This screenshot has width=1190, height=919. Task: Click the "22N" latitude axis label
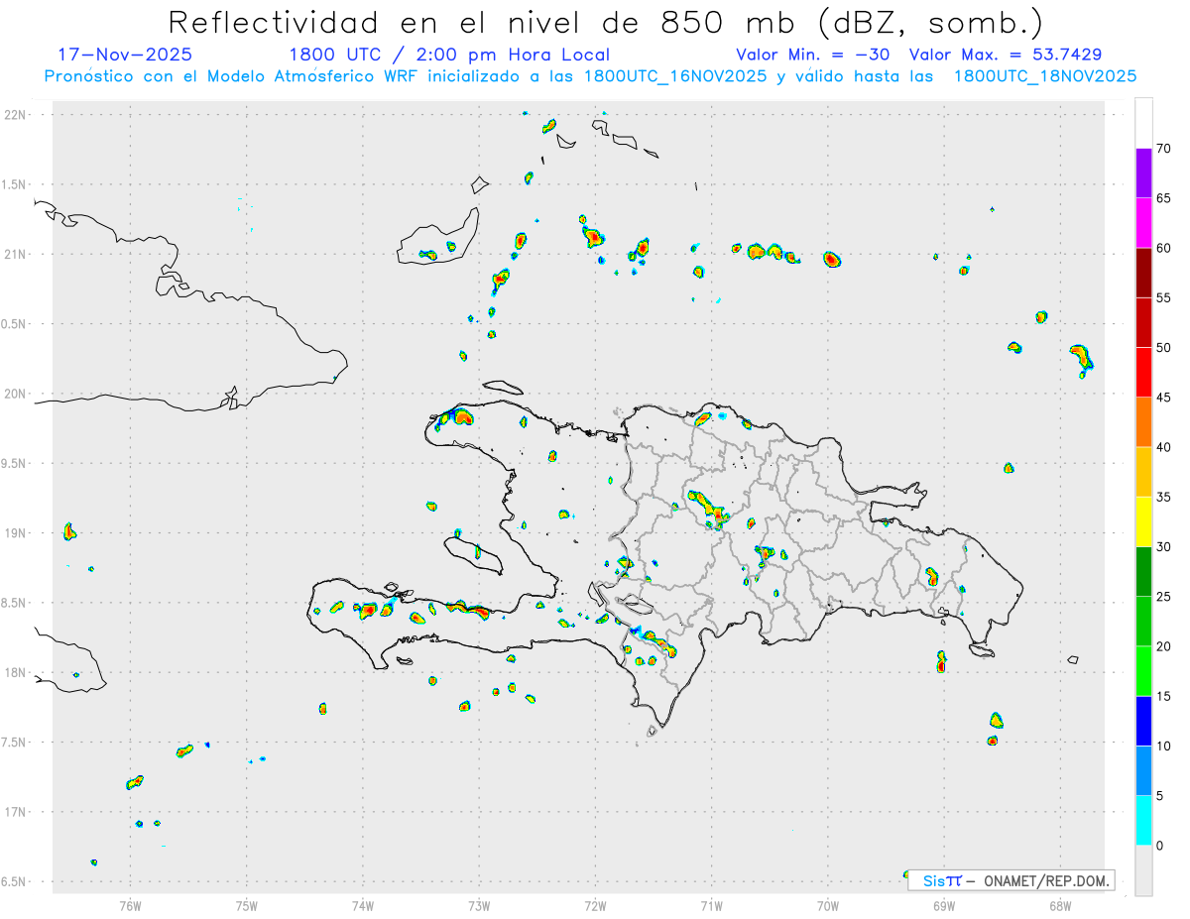coord(17,115)
